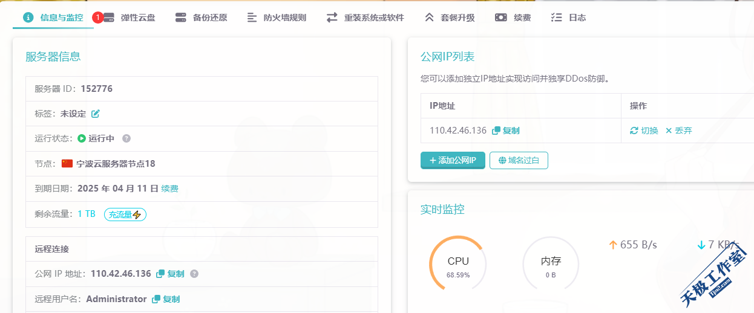The image size is (754, 313).
Task: Click the green running status icon
Action: pyautogui.click(x=82, y=138)
